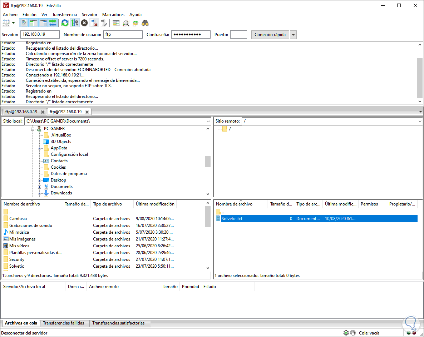Focus the Contraseña password field
Screen dimensions: 424x337
[191, 34]
